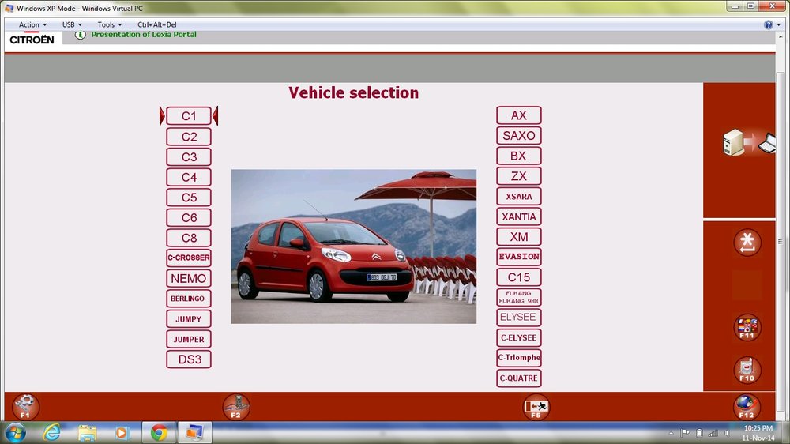790x444 pixels.
Task: Expand the USB dropdown menu
Action: tap(72, 24)
